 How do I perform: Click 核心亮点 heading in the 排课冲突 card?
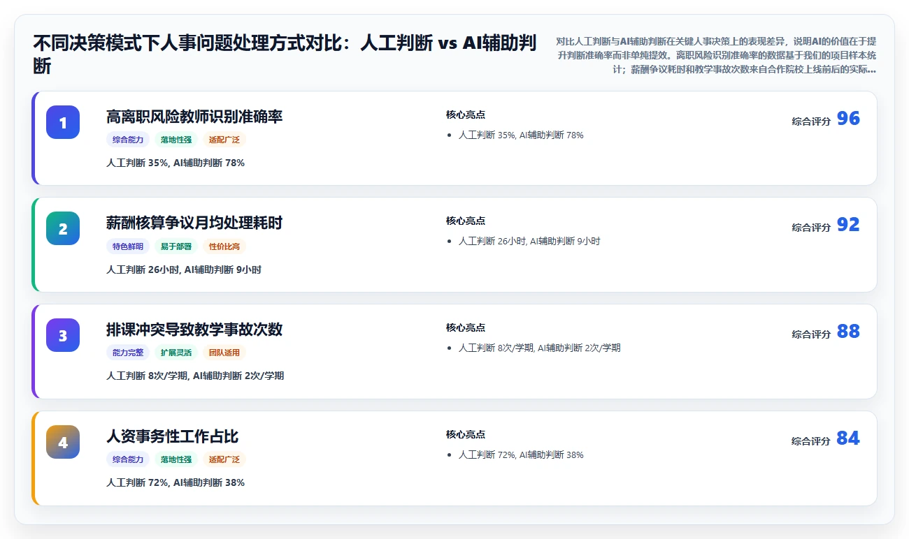[x=466, y=327]
